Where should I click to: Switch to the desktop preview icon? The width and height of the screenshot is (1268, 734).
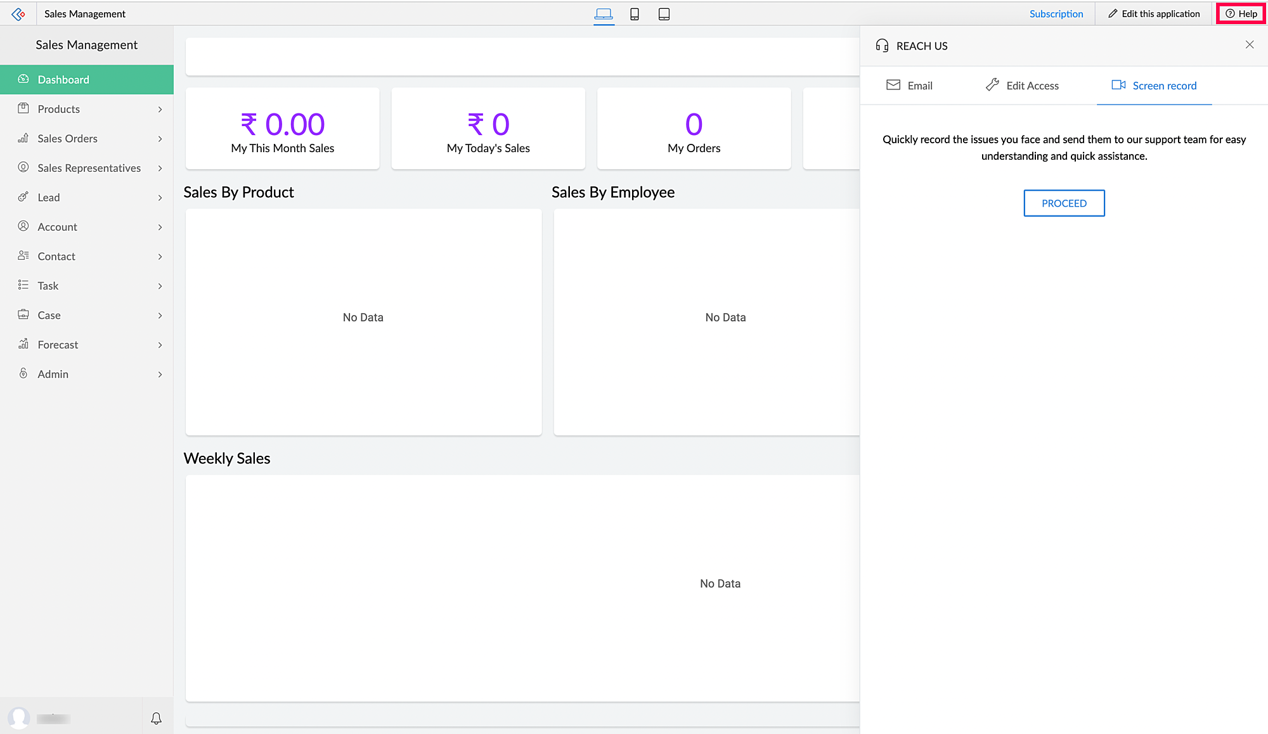[x=604, y=14]
